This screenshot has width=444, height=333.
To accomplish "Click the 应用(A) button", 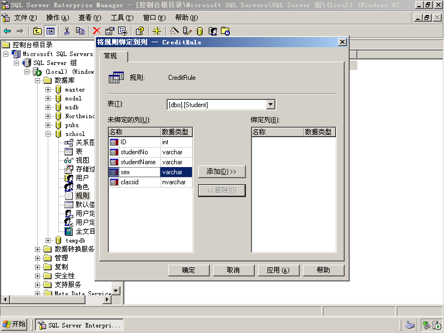I will tap(279, 270).
